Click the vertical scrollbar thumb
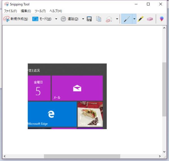This screenshot has height=161, width=169. (164, 89)
